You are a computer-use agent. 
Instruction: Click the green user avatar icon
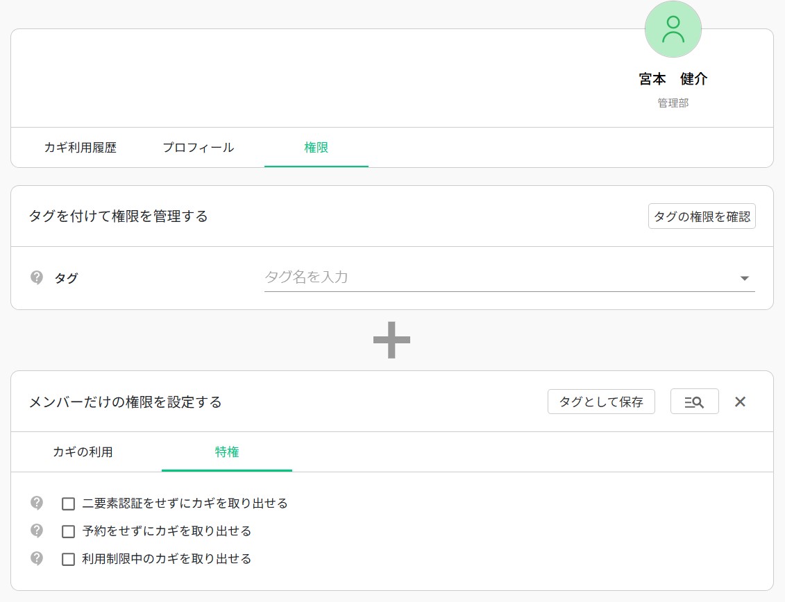coord(673,29)
